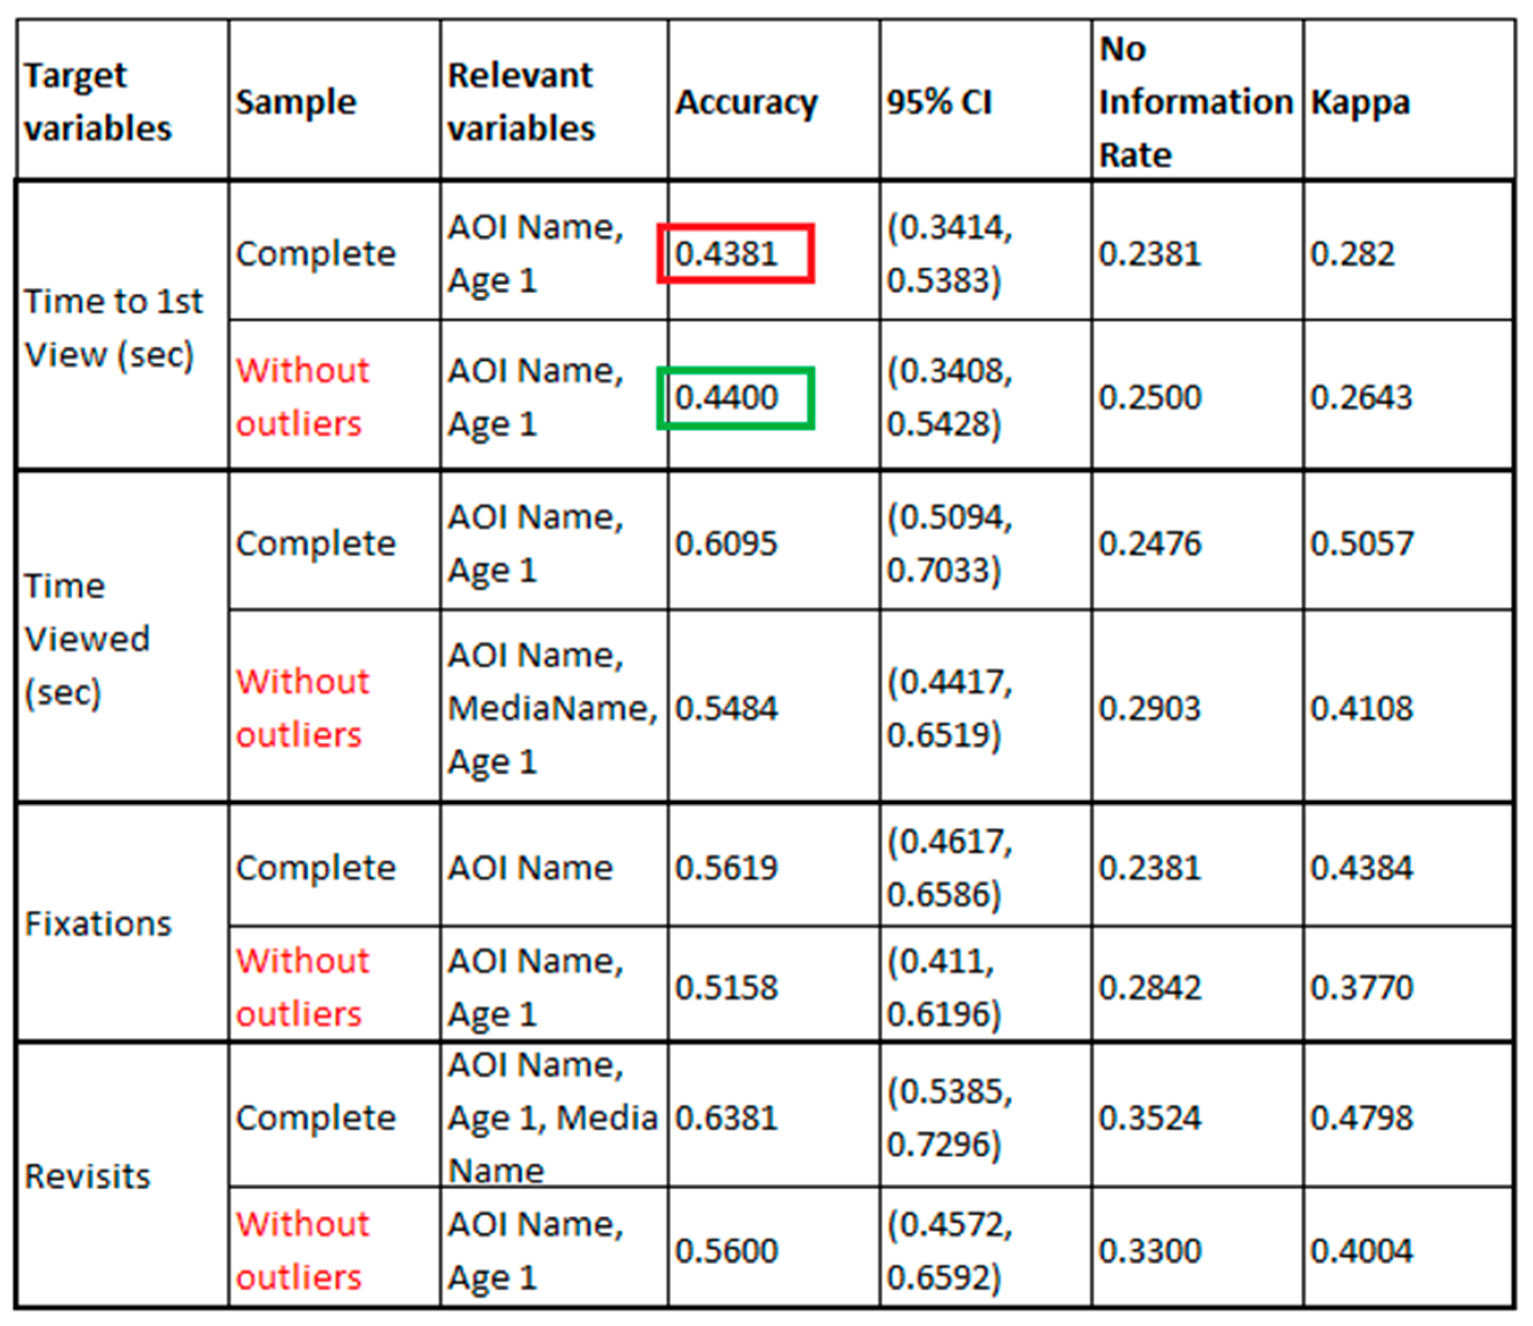This screenshot has width=1533, height=1326.
Task: Select the Time Viewed (sec) row label
Action: pyautogui.click(x=87, y=638)
